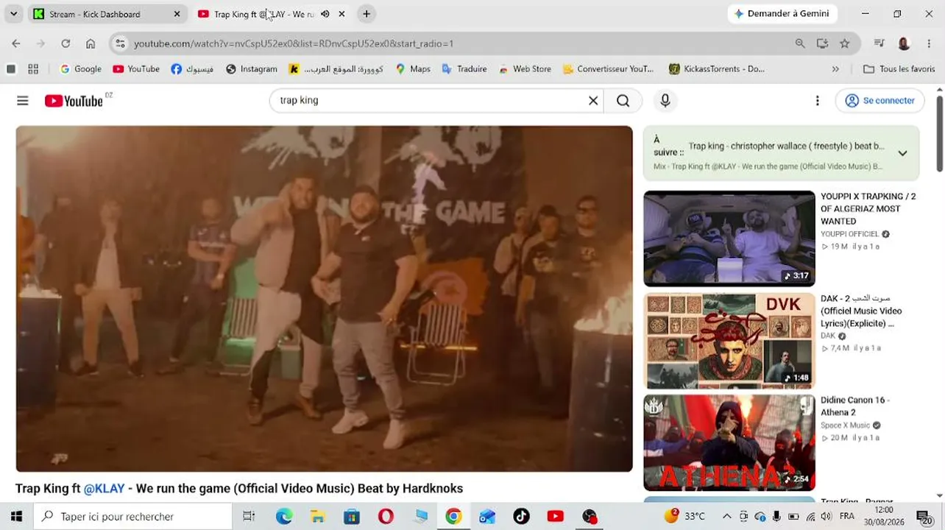
Task: Open the Facebook (فيسبوك) bookmark
Action: click(x=192, y=69)
